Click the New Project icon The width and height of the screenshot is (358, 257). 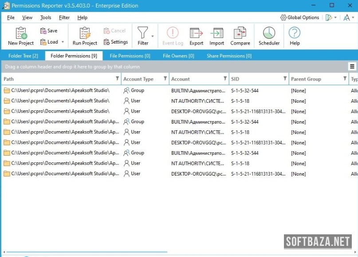pyautogui.click(x=21, y=33)
